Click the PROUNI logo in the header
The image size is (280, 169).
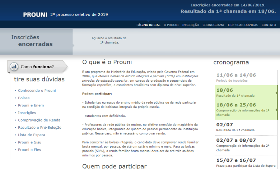[x=35, y=15]
